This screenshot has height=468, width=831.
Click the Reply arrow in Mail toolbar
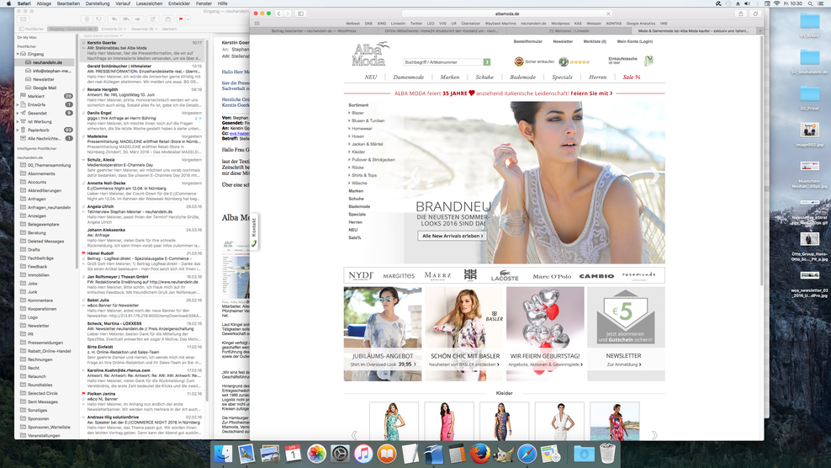coord(114,19)
